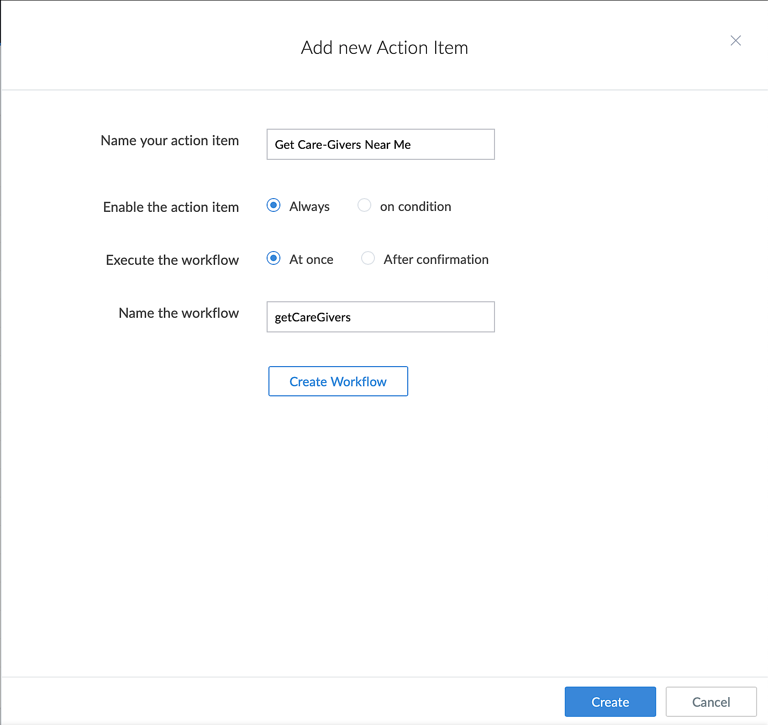Image resolution: width=768 pixels, height=725 pixels.
Task: Select the 'At once' radio button
Action: [x=274, y=258]
